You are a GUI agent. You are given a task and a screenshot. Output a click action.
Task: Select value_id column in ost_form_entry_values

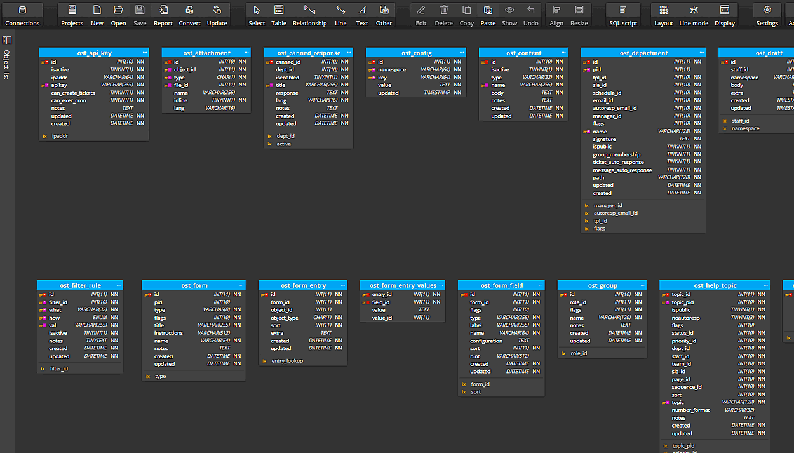pyautogui.click(x=403, y=318)
